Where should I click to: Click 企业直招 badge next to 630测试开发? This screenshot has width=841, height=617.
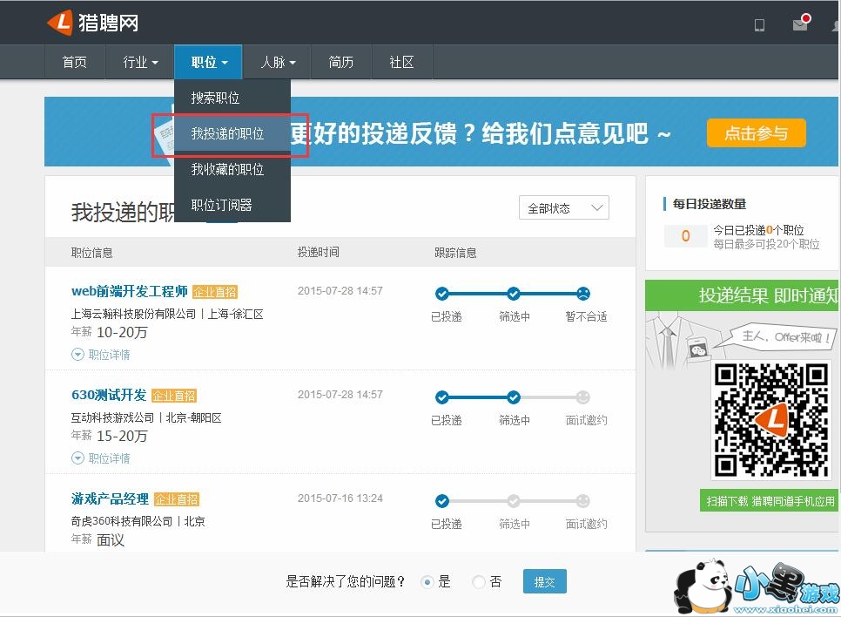tap(174, 396)
